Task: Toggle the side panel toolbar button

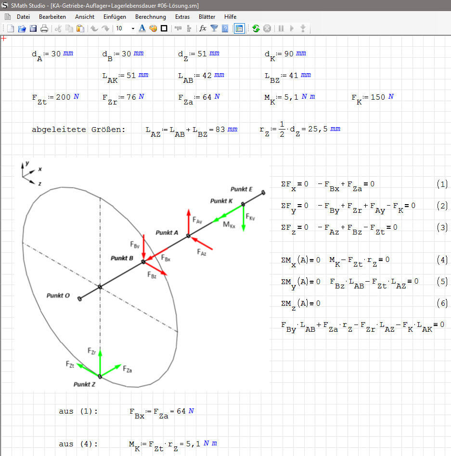Action: [x=239, y=28]
